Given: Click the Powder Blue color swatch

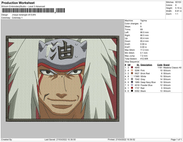Looking at the screenshot, I should click(132, 85).
